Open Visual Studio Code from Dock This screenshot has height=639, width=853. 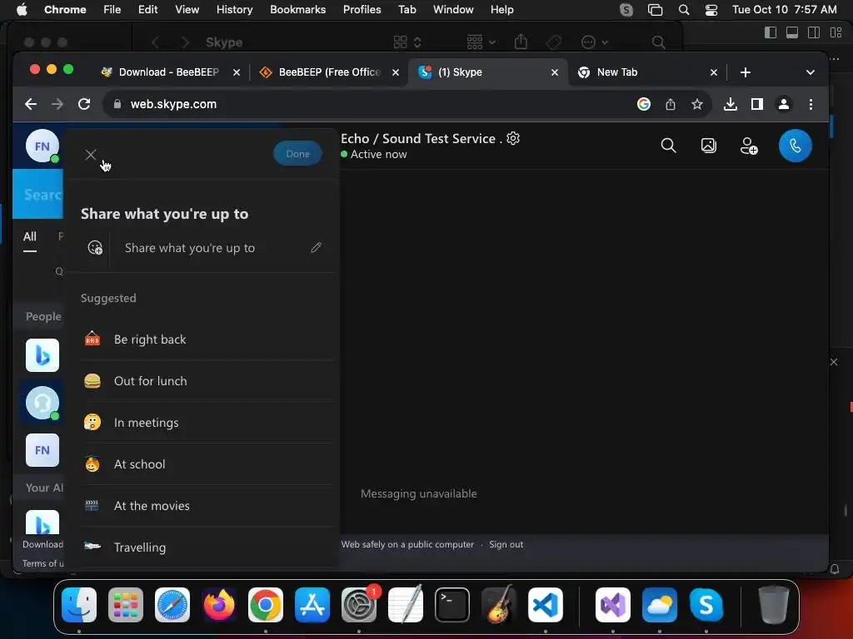546,605
